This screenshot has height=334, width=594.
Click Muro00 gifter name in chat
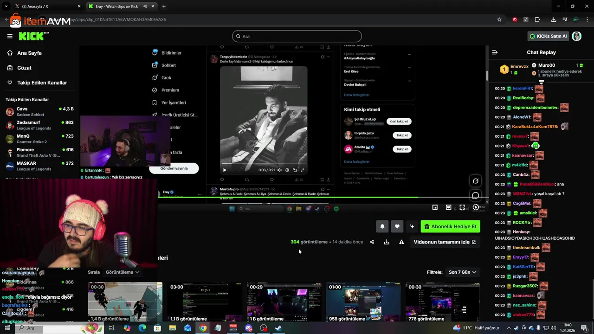click(547, 65)
